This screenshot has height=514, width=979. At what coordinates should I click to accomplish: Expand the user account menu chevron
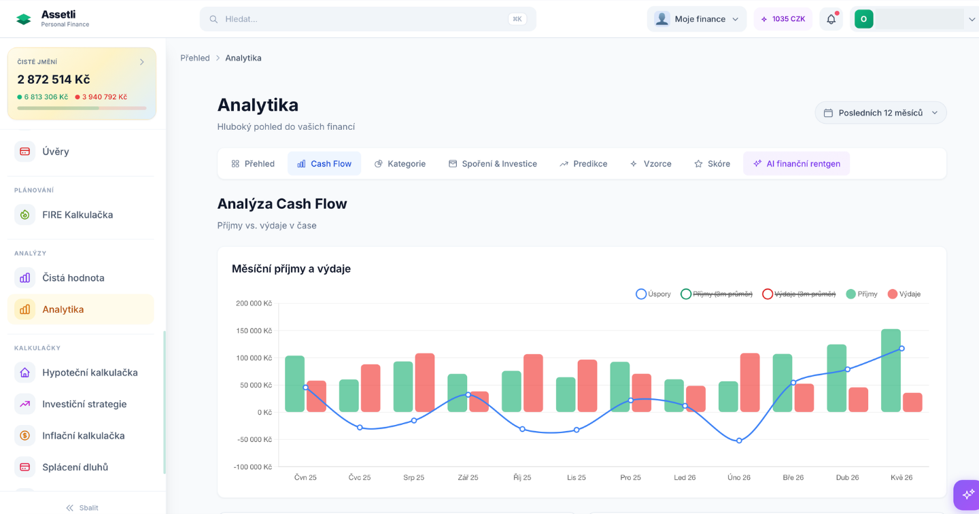point(972,19)
